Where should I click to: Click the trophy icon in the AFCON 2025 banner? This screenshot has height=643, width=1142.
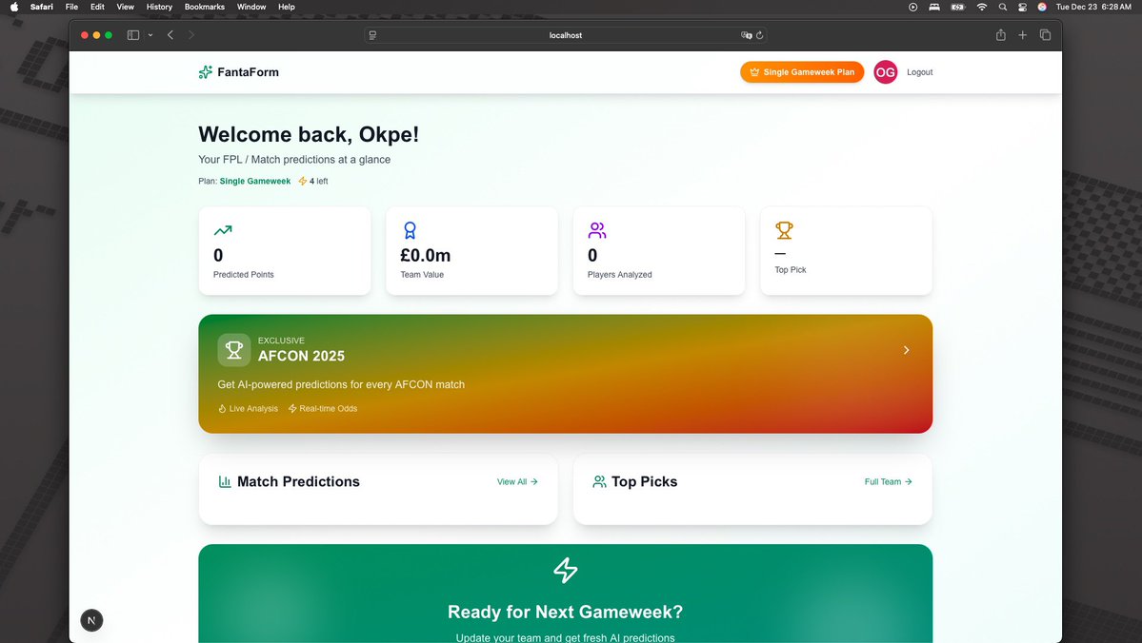[x=234, y=350]
